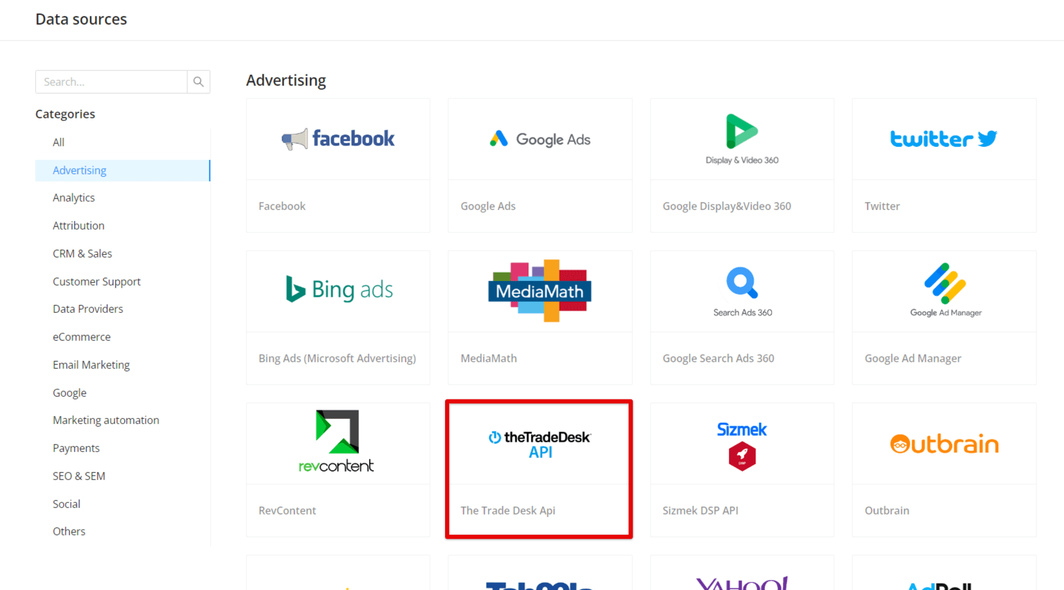The width and height of the screenshot is (1064, 590).
Task: Click the Google Search Ads 360 label
Action: 718,358
